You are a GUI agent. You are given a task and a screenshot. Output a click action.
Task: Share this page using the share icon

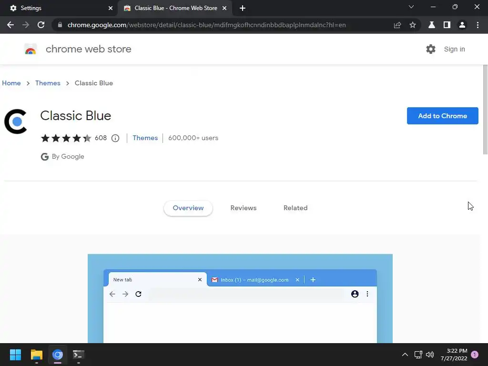tap(397, 25)
